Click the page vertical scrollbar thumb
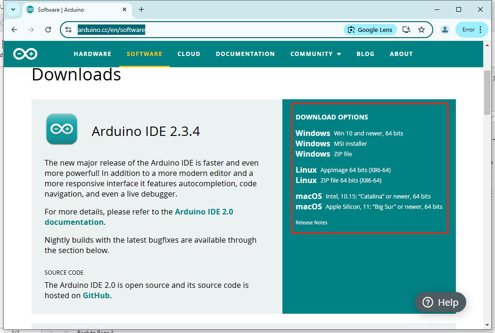This screenshot has width=495, height=333. [x=487, y=93]
